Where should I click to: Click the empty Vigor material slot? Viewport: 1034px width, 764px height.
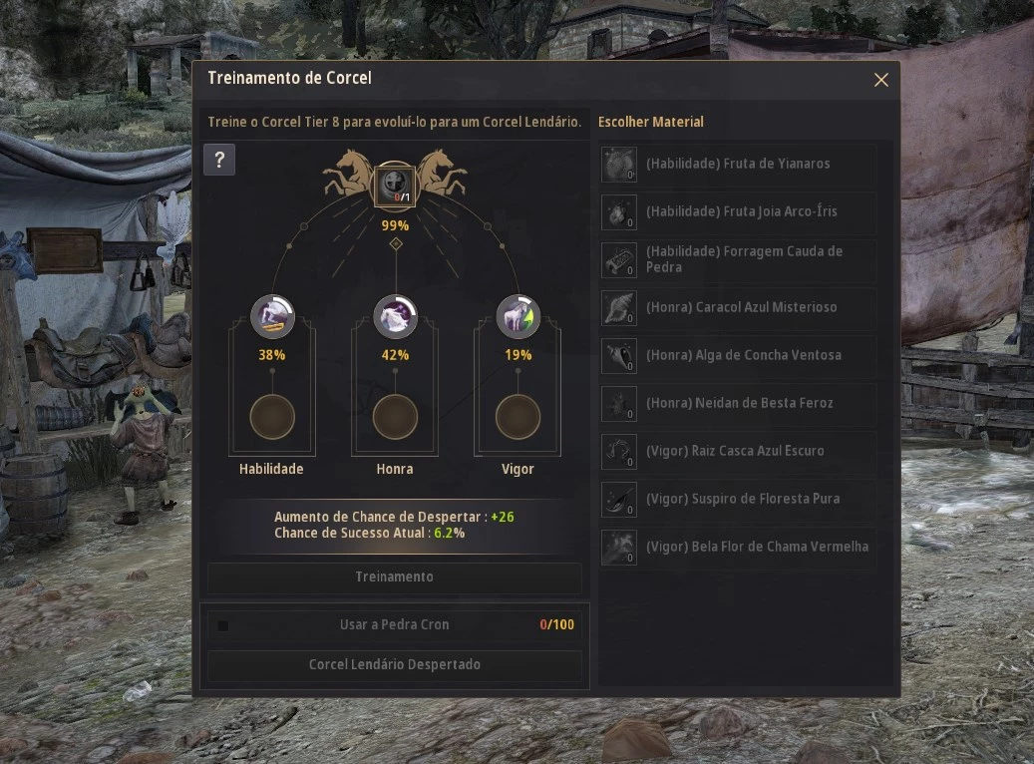pyautogui.click(x=518, y=417)
